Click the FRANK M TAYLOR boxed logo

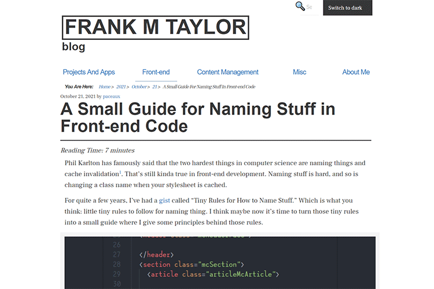click(155, 27)
